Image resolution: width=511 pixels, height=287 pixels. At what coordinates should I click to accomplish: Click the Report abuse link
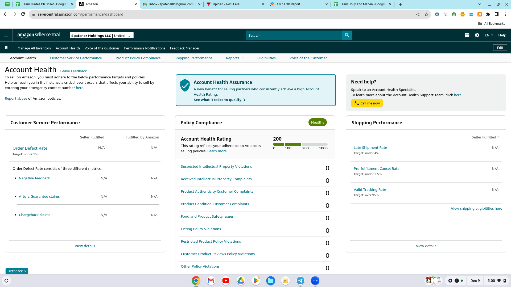point(16,98)
